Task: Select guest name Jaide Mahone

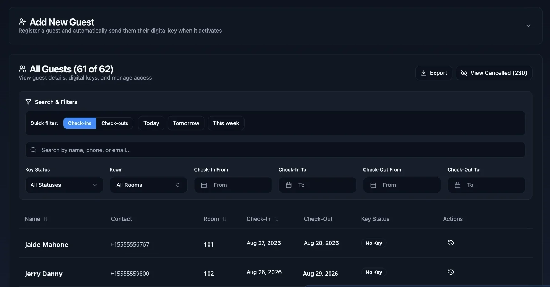Action: tap(47, 244)
